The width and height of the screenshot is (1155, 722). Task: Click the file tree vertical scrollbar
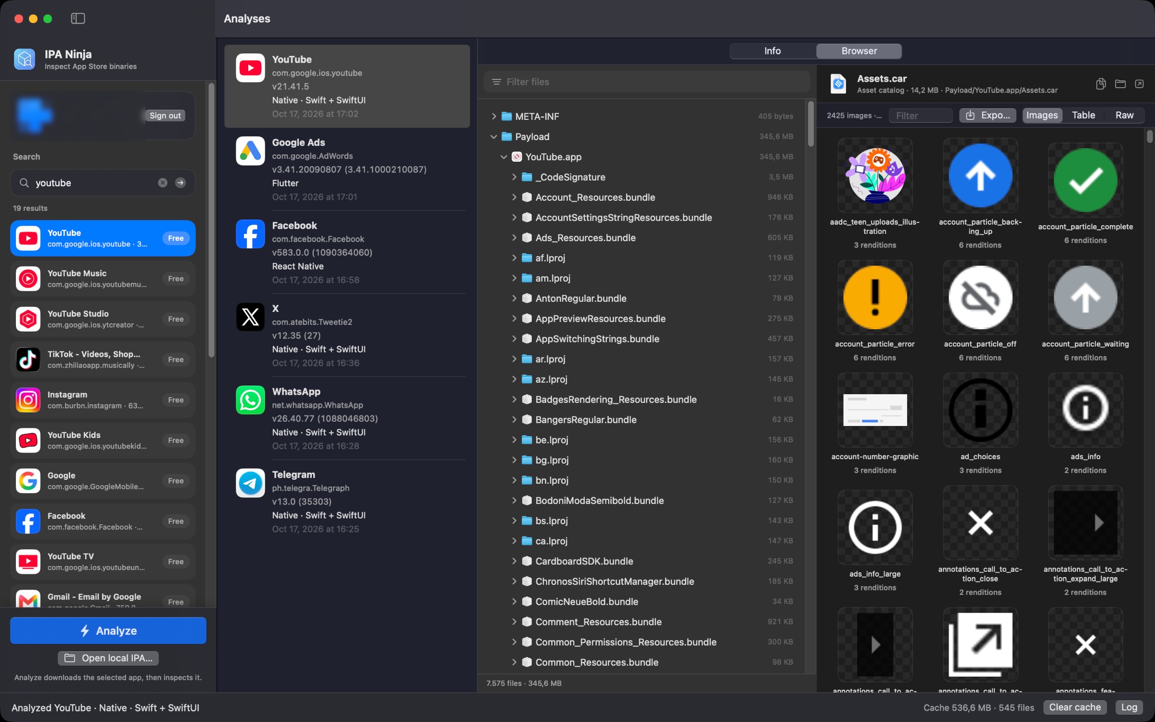pyautogui.click(x=811, y=124)
